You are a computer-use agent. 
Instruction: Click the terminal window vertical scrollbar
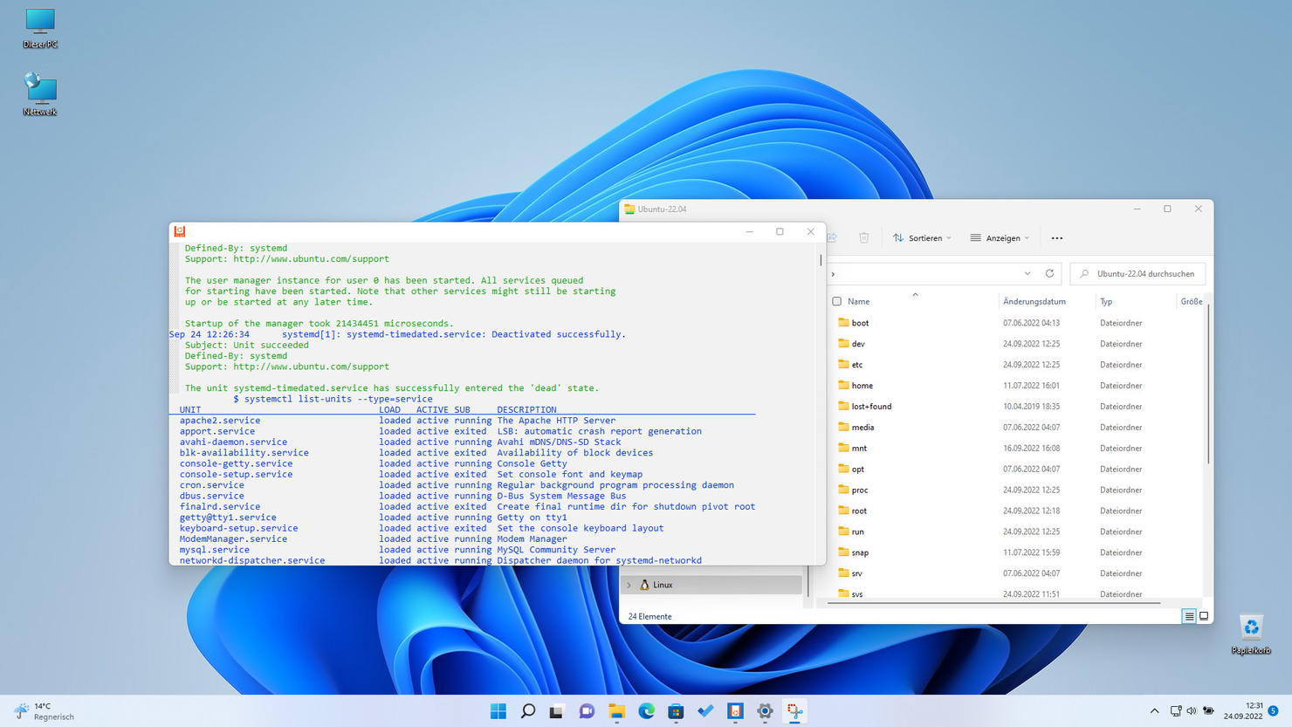[821, 260]
